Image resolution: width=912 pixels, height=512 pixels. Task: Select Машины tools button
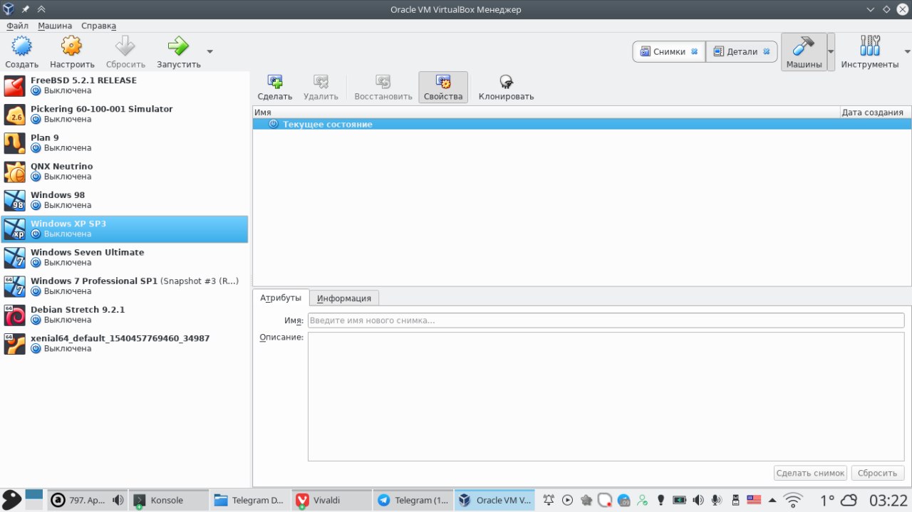click(x=804, y=52)
